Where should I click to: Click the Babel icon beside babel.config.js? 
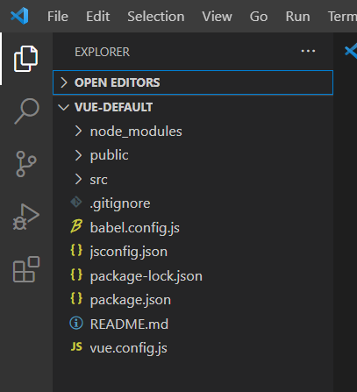pyautogui.click(x=76, y=226)
